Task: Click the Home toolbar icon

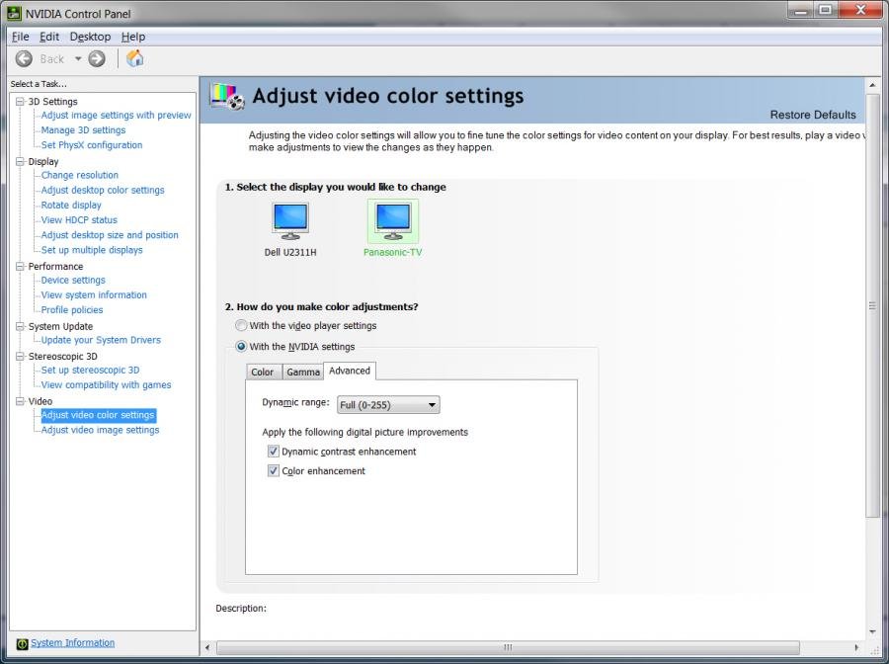Action: tap(135, 59)
